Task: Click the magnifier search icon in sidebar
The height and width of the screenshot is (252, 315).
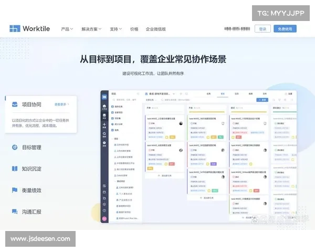Action: [x=104, y=134]
